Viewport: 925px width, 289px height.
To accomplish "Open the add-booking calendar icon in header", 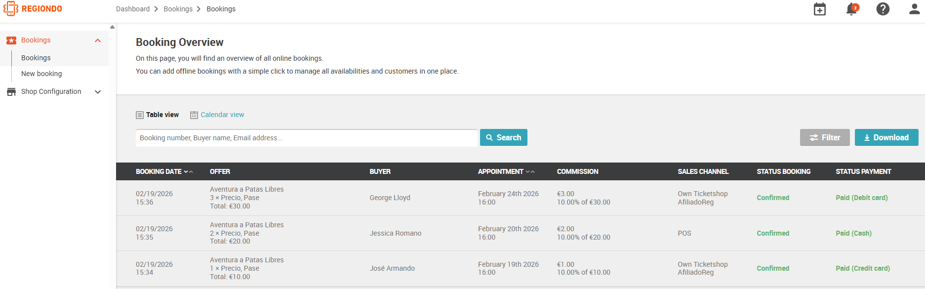I will pyautogui.click(x=820, y=9).
